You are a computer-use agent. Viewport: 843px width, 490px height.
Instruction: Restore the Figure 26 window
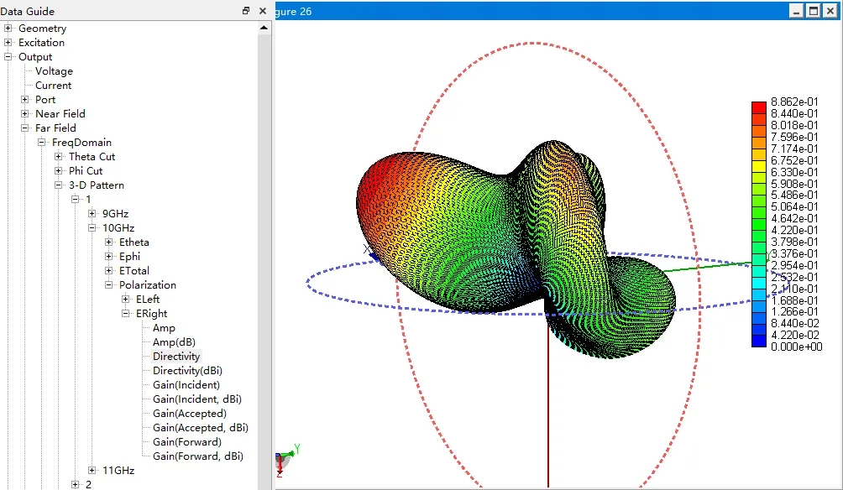coord(813,11)
